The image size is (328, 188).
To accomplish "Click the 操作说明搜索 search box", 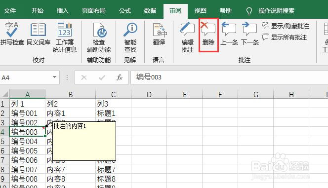I will click(x=276, y=10).
